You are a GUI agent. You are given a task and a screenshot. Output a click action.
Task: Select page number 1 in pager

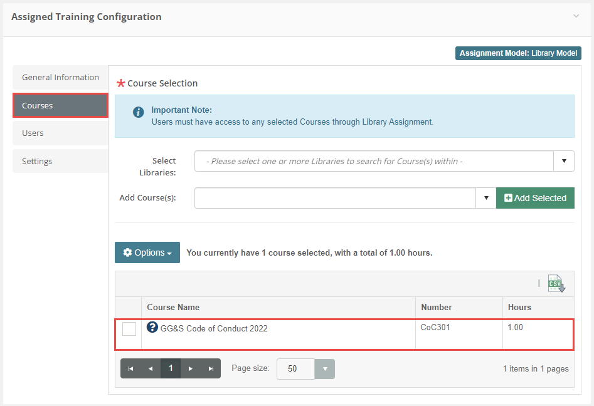(171, 368)
